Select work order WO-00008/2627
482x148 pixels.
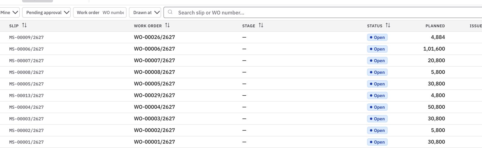(155, 72)
